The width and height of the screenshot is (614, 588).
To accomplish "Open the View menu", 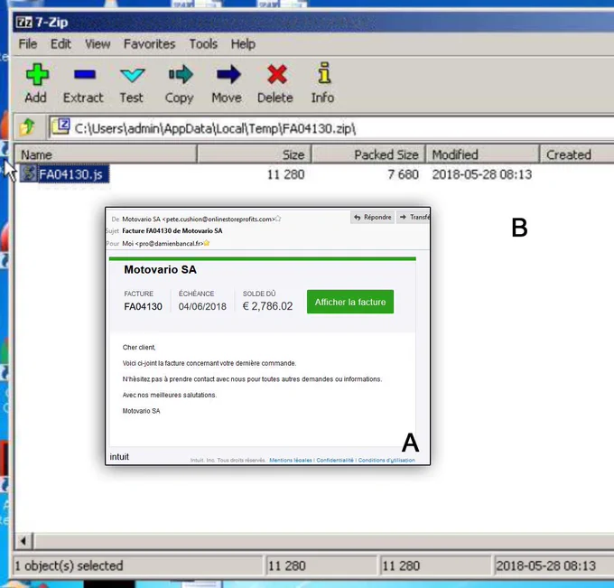I will [98, 44].
